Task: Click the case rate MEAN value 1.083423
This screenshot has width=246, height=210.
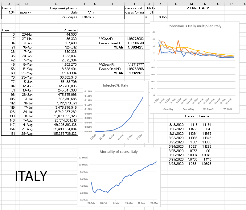Action: [x=135, y=48]
